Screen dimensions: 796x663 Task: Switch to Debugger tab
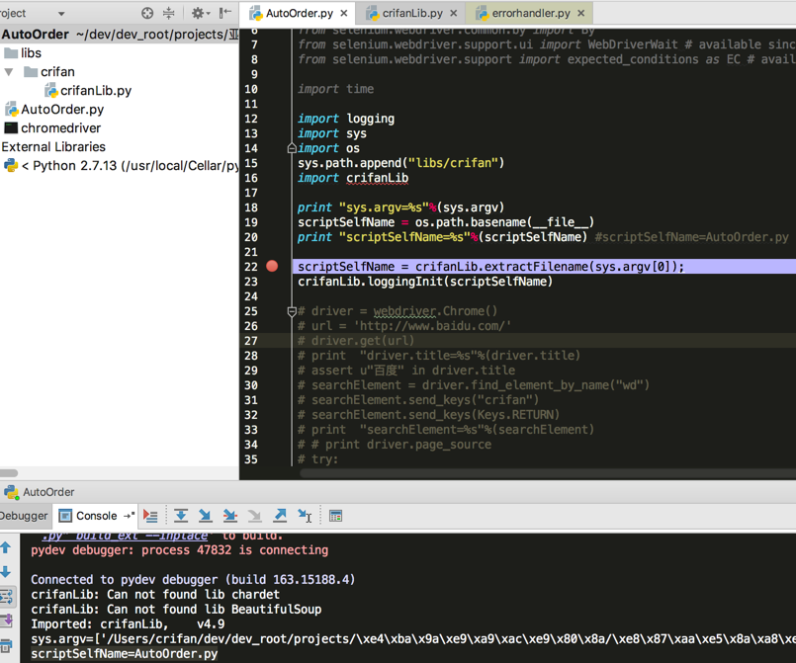(x=24, y=516)
